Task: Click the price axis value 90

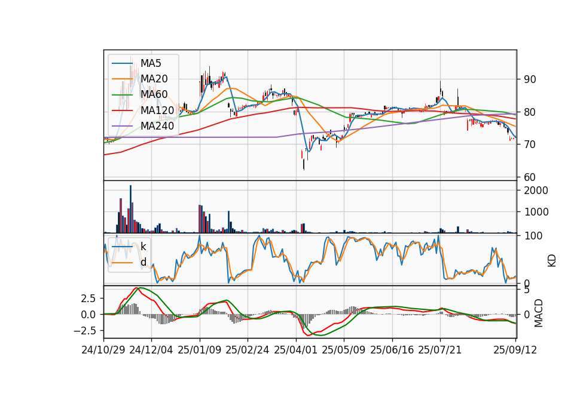Action: (x=530, y=79)
